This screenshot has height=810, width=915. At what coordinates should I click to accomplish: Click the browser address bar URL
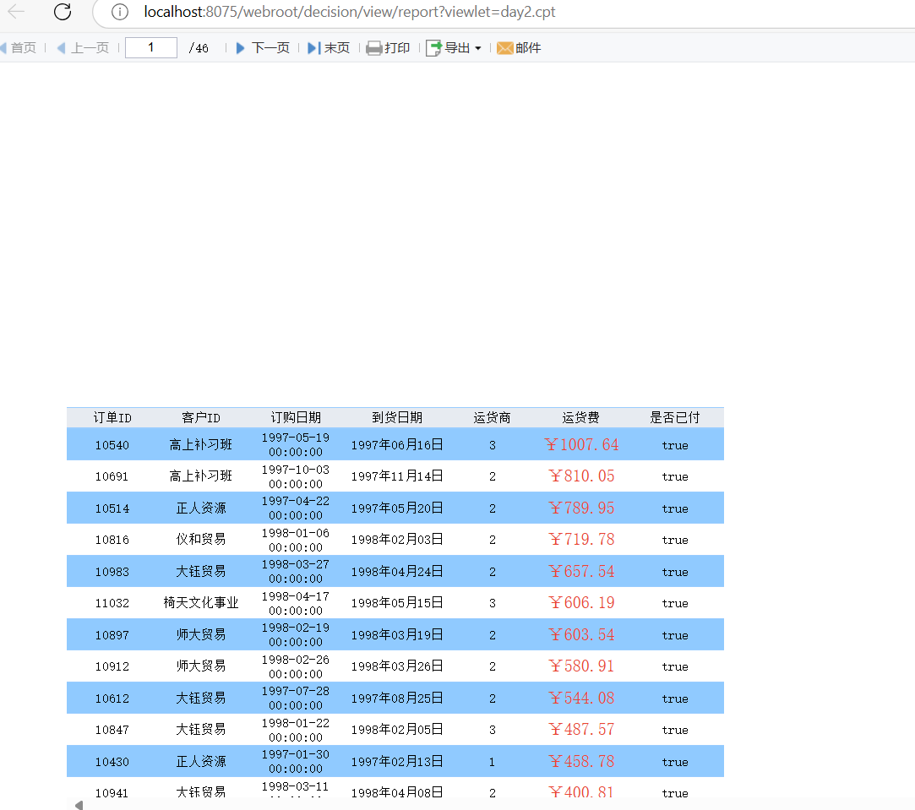(x=350, y=12)
